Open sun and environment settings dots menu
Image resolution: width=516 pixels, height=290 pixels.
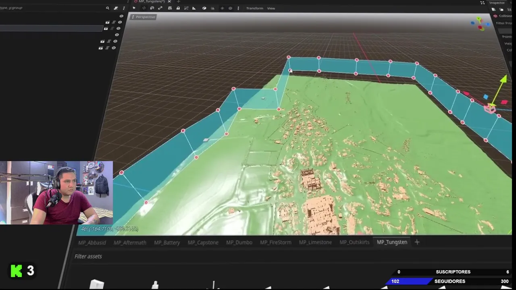[238, 8]
